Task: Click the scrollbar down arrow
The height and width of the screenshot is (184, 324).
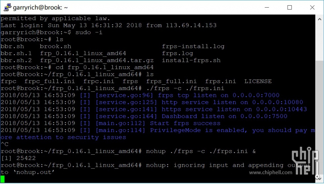Action: point(319,180)
